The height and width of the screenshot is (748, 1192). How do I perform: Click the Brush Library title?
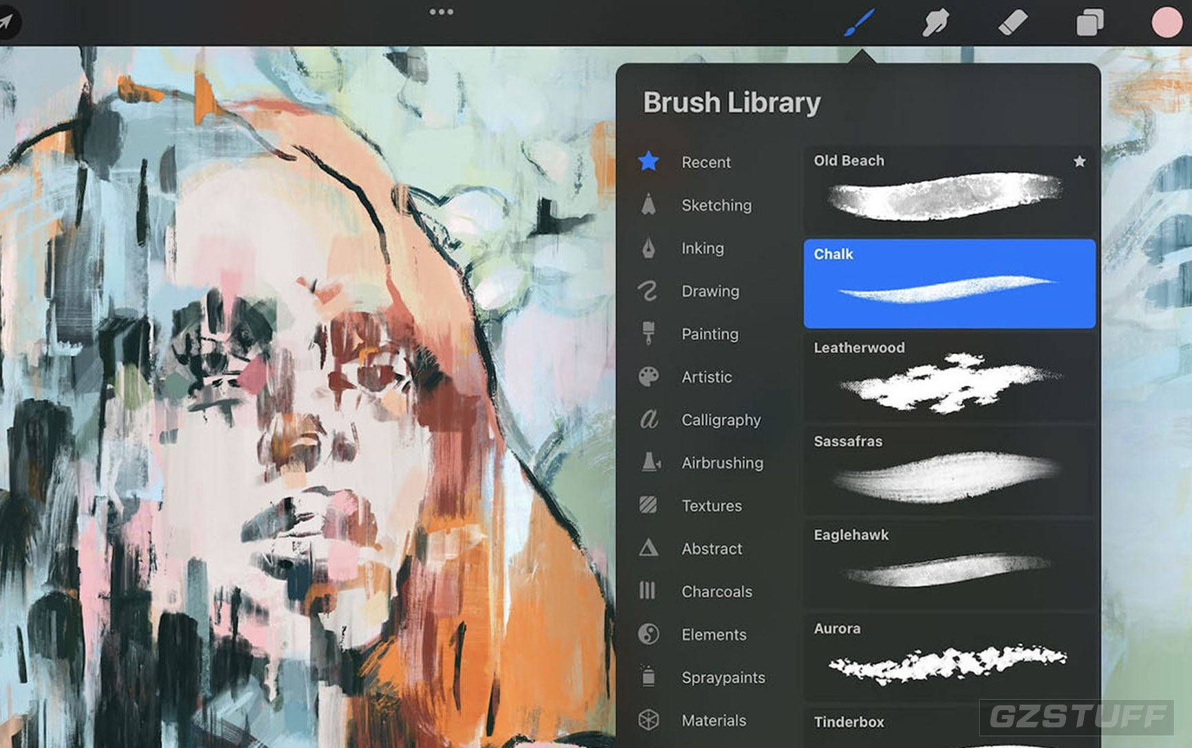[x=732, y=103]
